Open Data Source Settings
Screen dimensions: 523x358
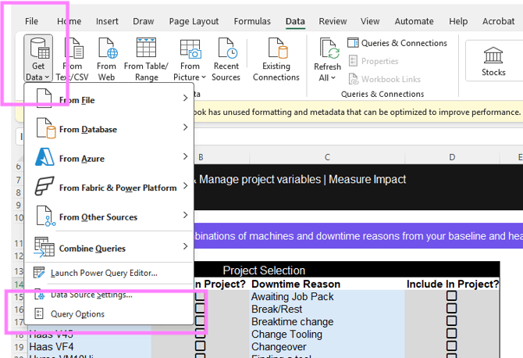(x=91, y=295)
